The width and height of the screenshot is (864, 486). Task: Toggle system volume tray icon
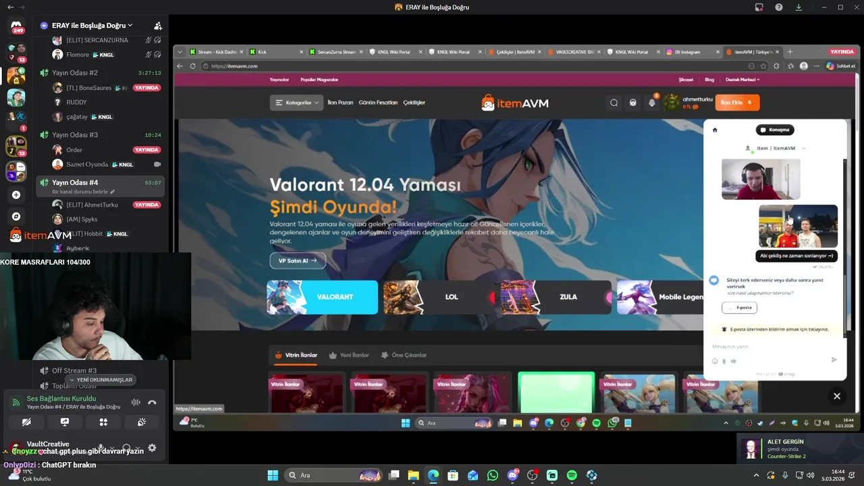(810, 475)
